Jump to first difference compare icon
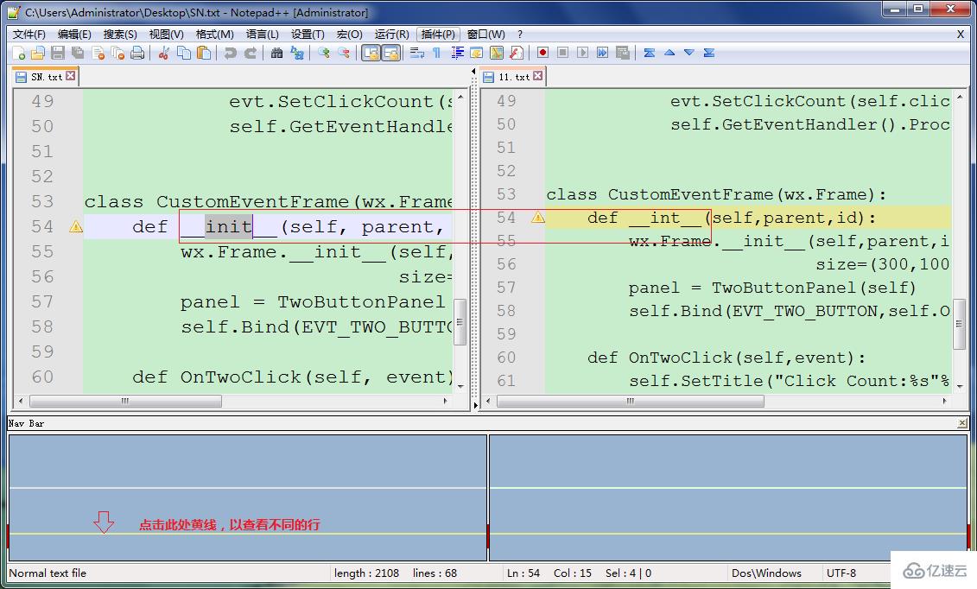 point(650,53)
